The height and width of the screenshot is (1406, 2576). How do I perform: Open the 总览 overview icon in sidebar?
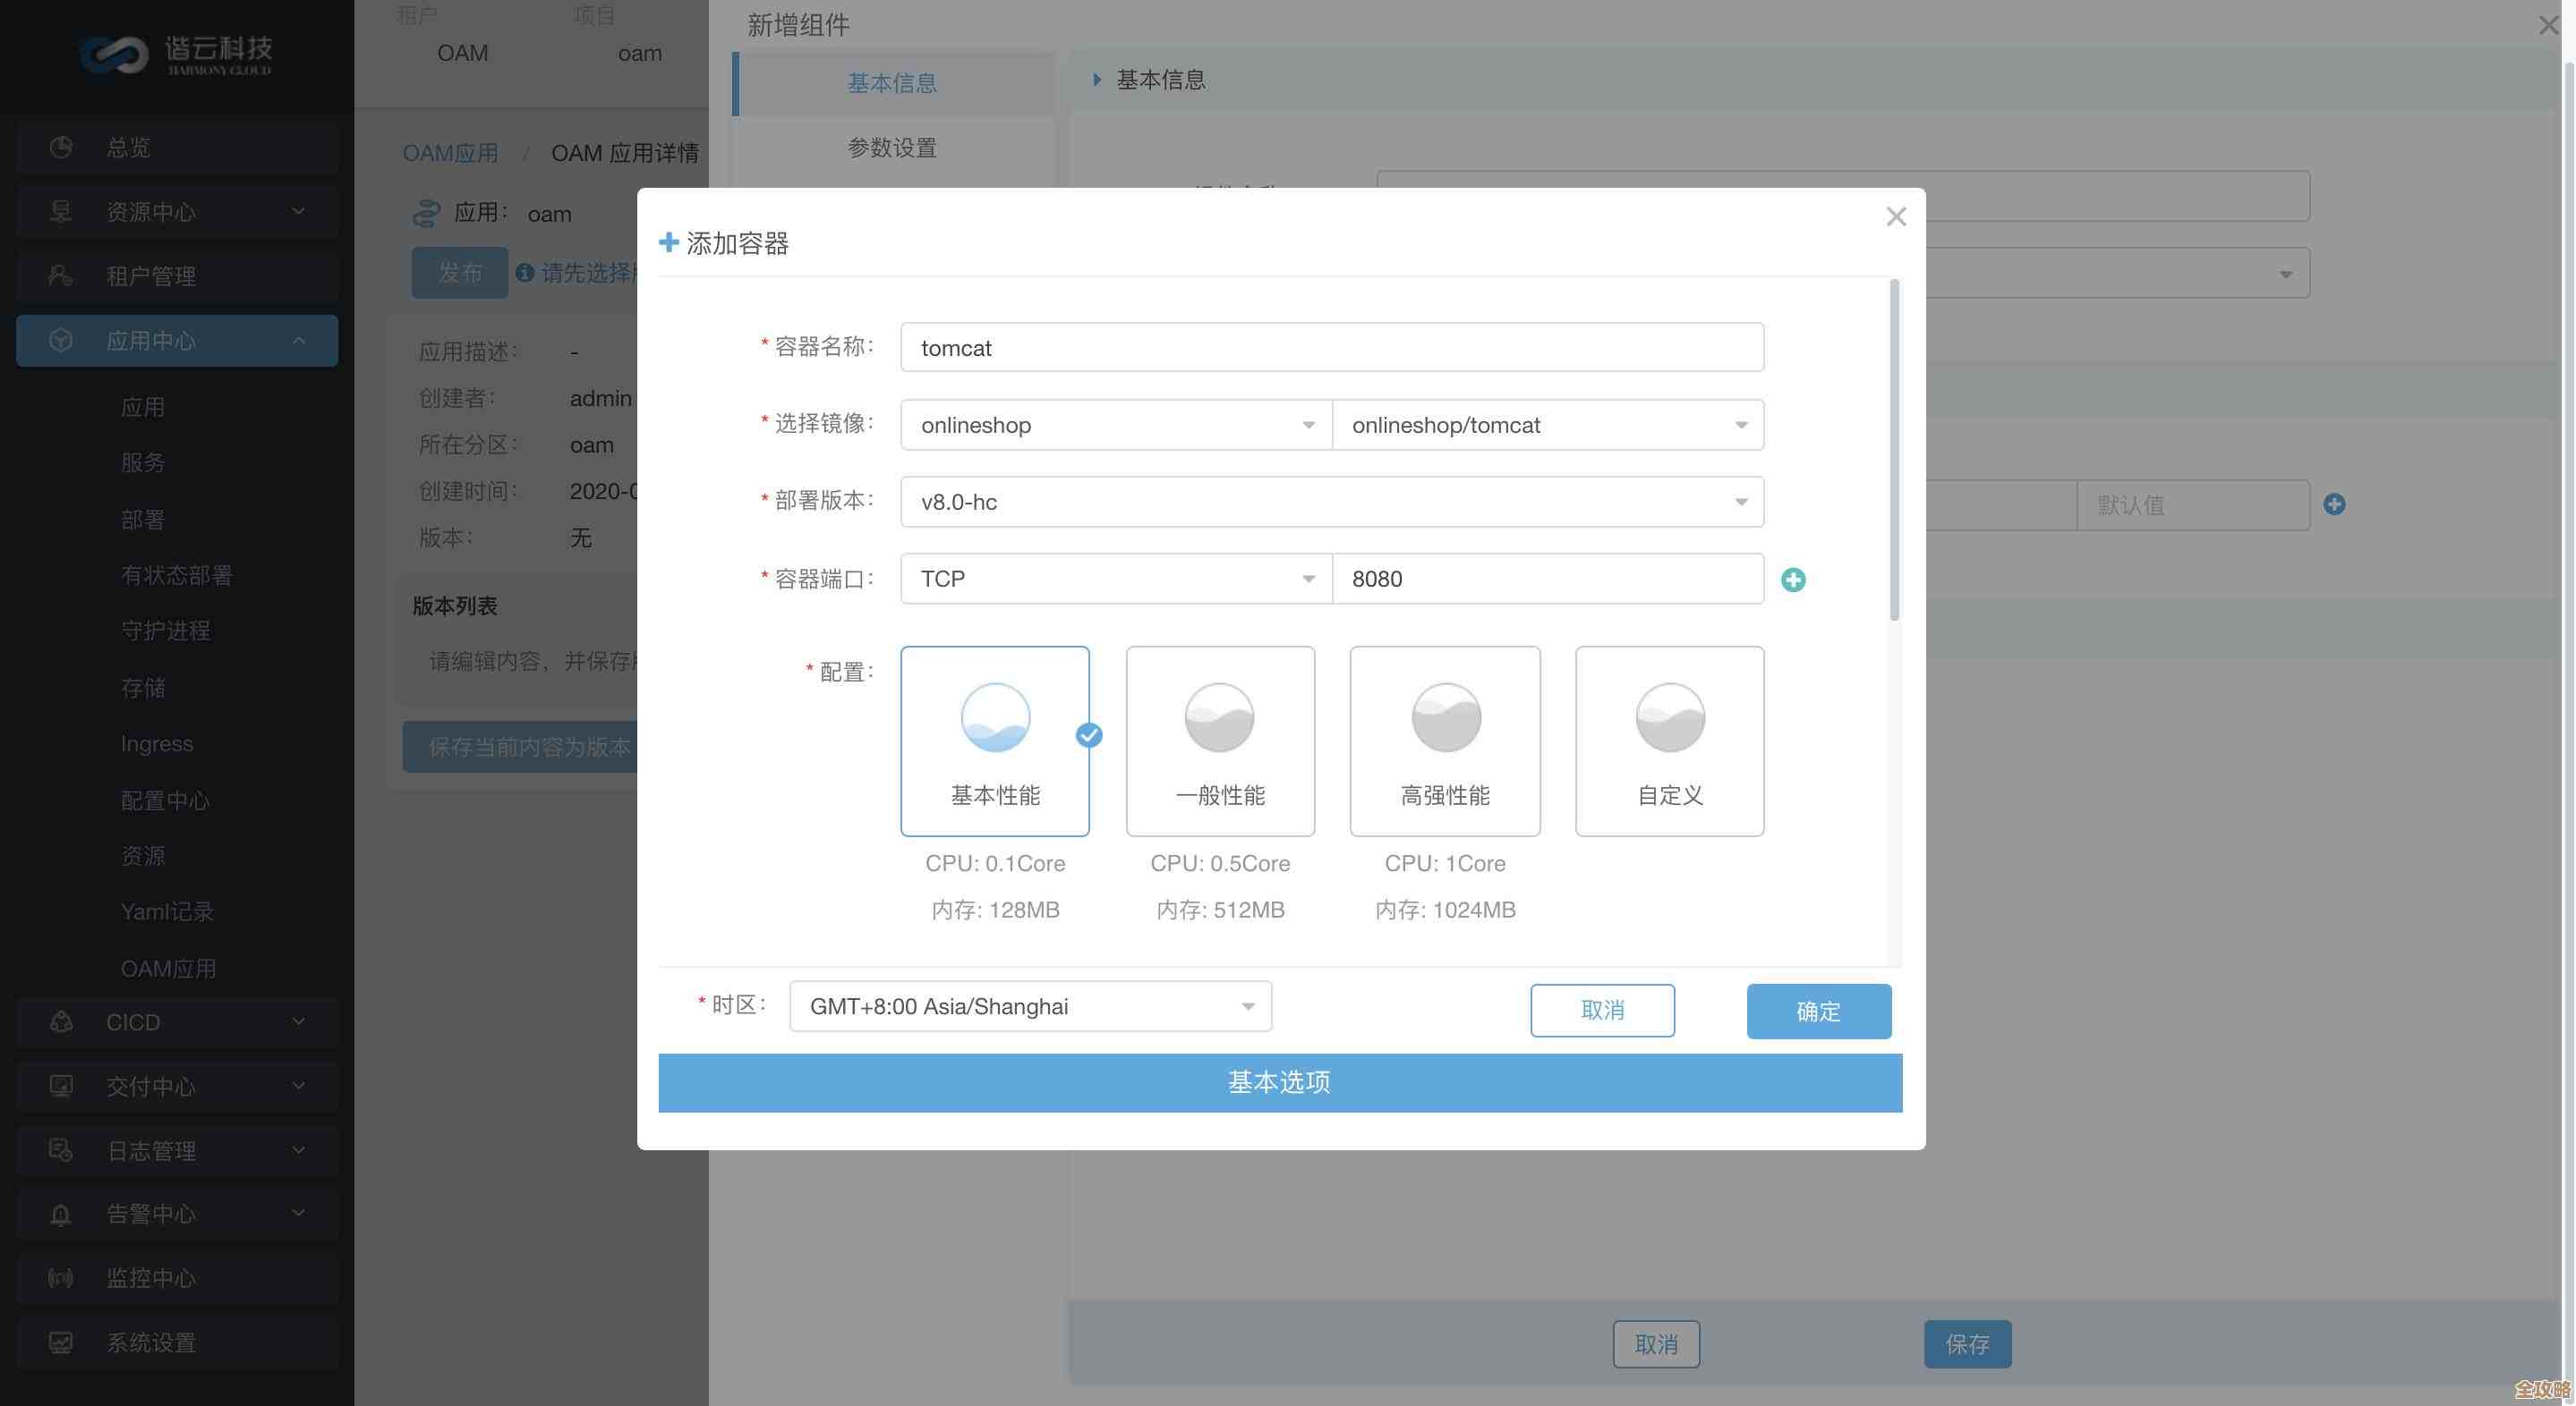click(x=60, y=147)
